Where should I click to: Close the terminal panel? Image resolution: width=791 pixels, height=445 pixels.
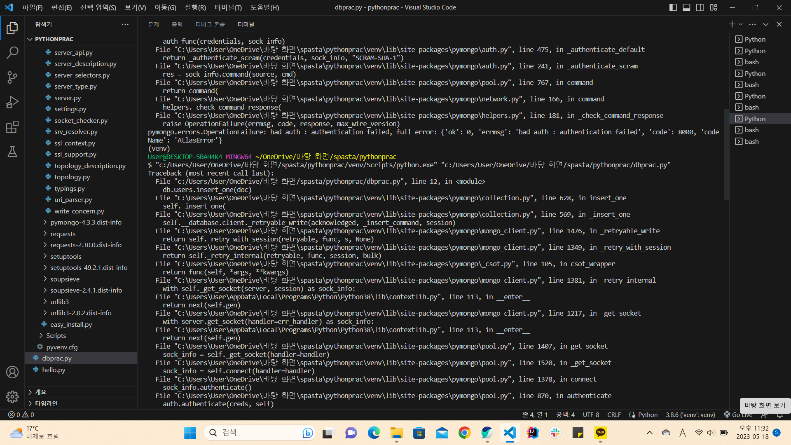coord(779,24)
